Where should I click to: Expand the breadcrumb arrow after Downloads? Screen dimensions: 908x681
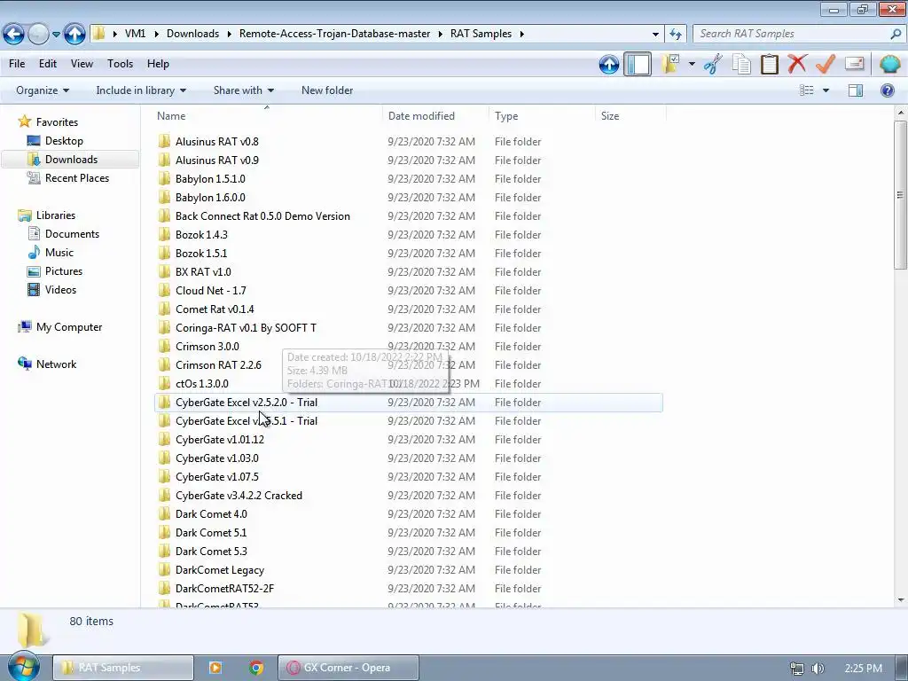(230, 35)
